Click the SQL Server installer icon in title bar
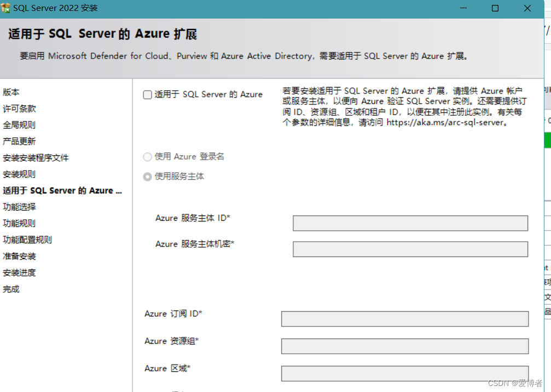 point(8,8)
